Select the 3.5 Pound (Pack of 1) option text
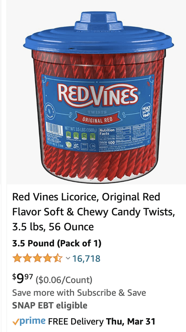Viewport: 186px width, 332px height. (57, 243)
